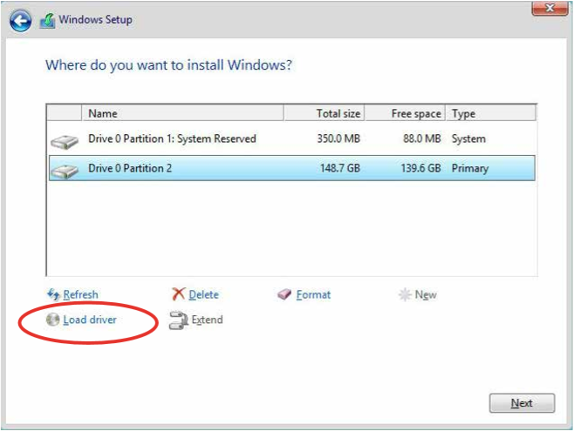Click the Refresh arrows icon

52,295
